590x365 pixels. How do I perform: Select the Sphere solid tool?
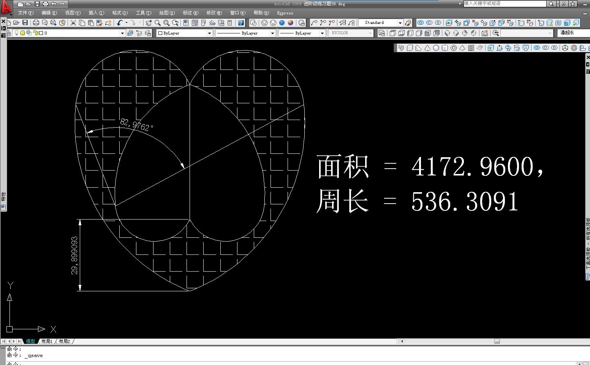pos(436,48)
